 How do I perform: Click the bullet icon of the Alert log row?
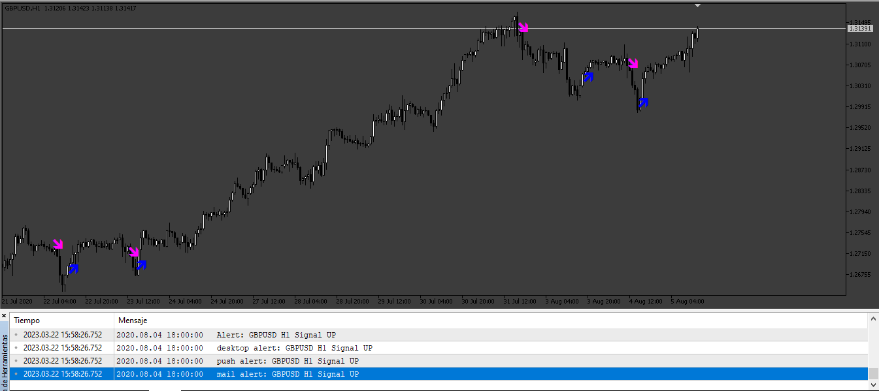[16, 335]
